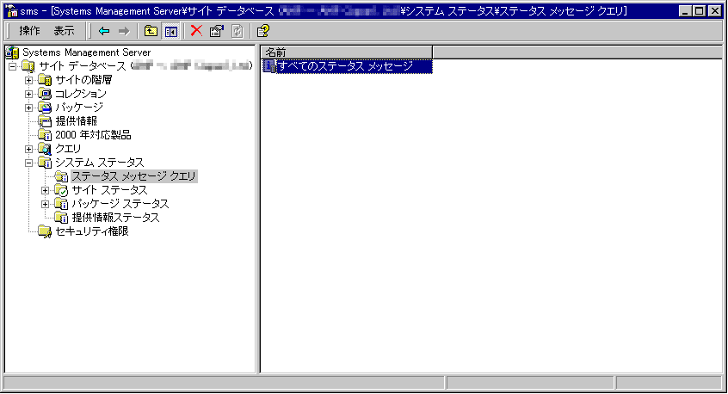Click the サイト ステータス checkmark icon

tap(61, 190)
